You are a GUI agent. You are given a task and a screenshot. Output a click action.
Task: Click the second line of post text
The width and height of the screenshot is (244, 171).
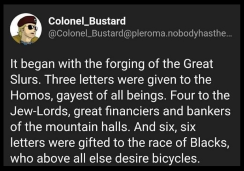click(x=110, y=81)
